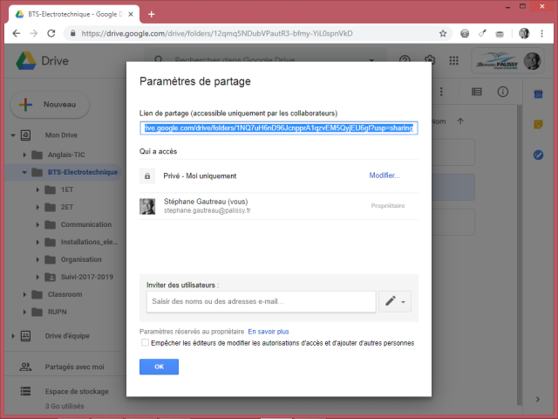Click the sharing link field

pyautogui.click(x=279, y=128)
